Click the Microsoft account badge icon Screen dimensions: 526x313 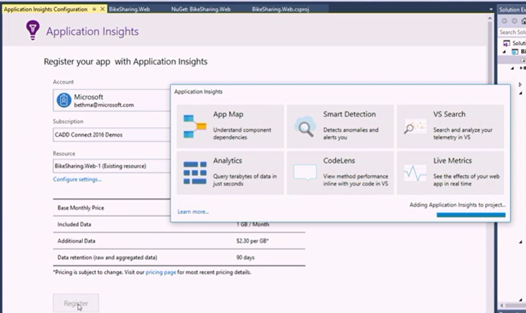point(64,100)
